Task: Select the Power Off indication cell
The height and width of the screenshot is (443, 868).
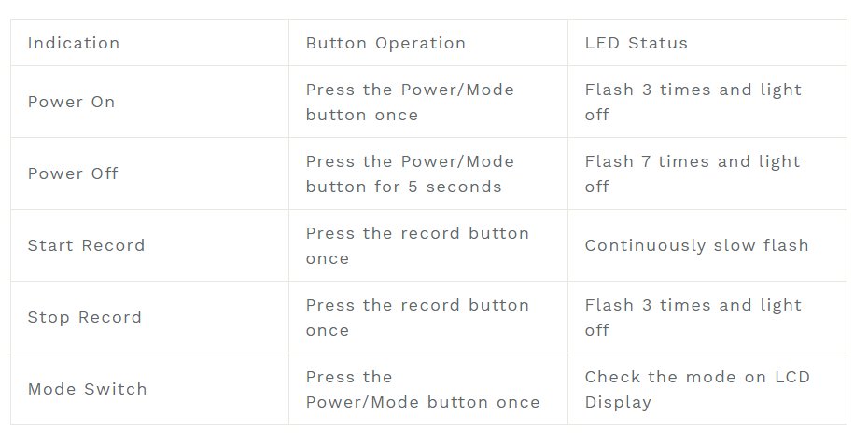Action: click(73, 174)
